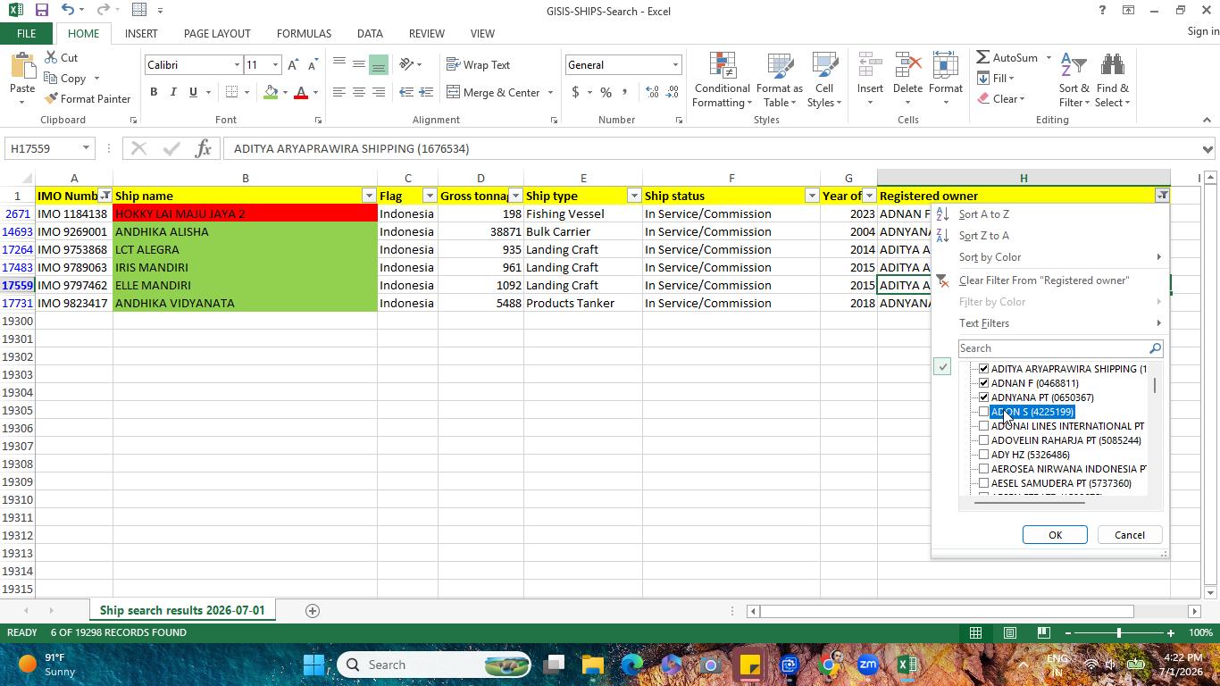Uncheck ADITYA ARYAPRAWIRA SHIPPING filter checkbox
Image resolution: width=1220 pixels, height=686 pixels.
click(x=984, y=369)
